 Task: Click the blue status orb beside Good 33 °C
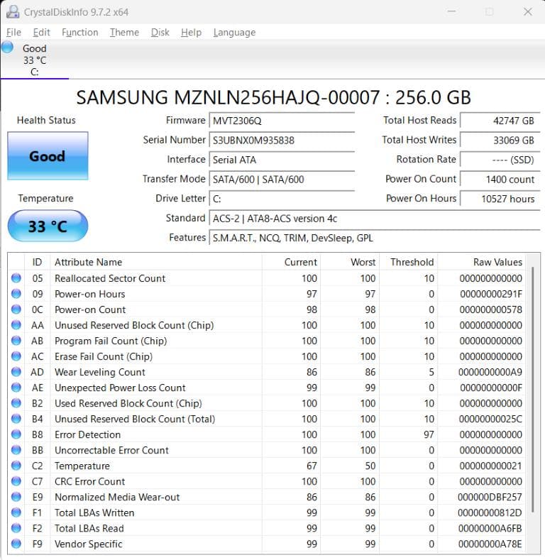[x=8, y=47]
